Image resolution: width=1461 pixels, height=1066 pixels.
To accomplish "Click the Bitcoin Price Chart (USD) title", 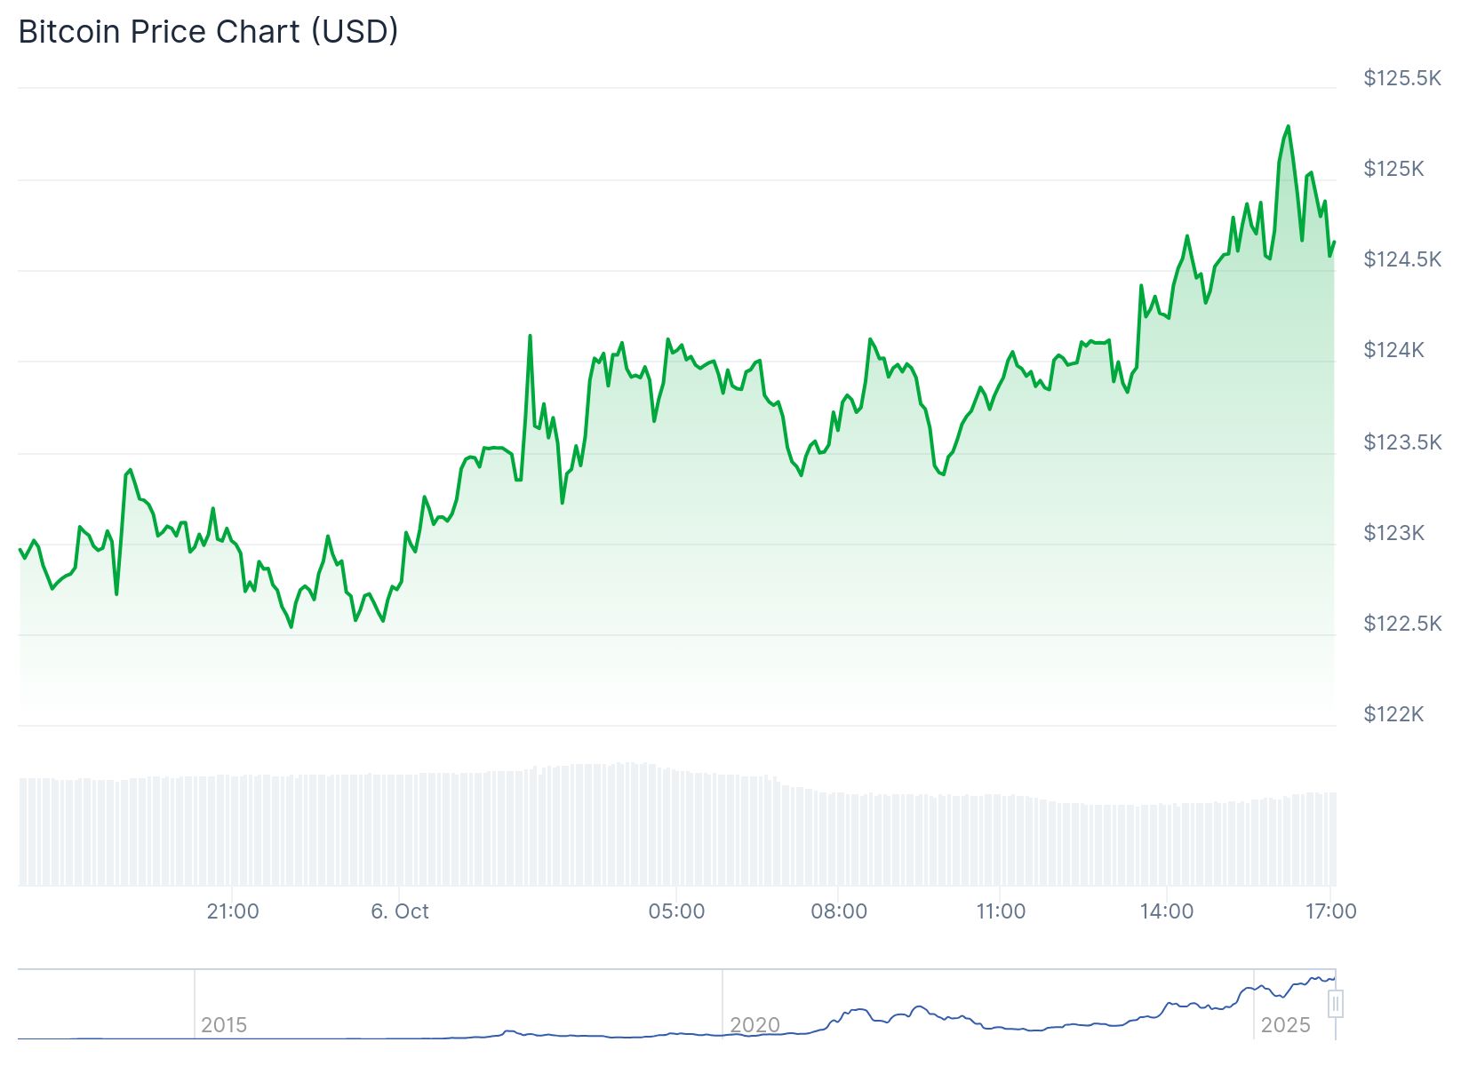I will pyautogui.click(x=208, y=32).
